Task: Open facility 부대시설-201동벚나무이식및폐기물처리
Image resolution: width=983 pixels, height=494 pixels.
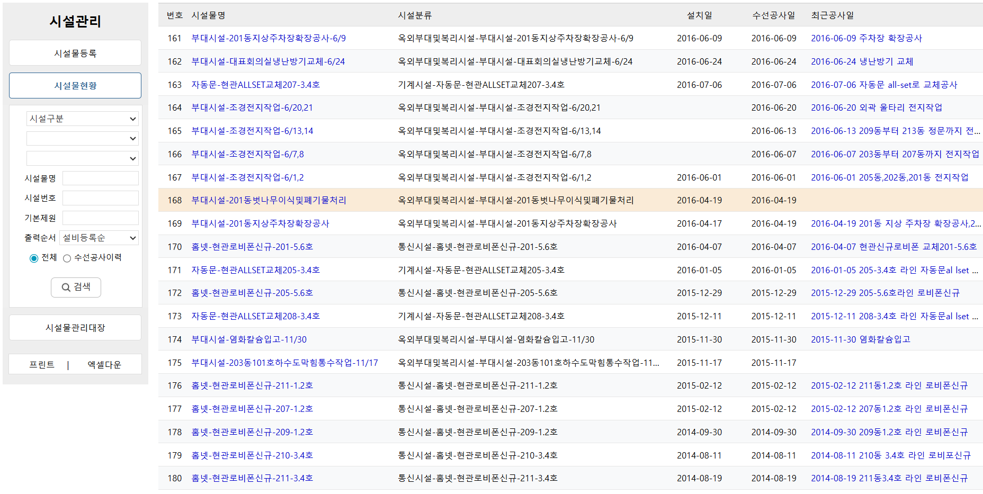Action: 269,200
